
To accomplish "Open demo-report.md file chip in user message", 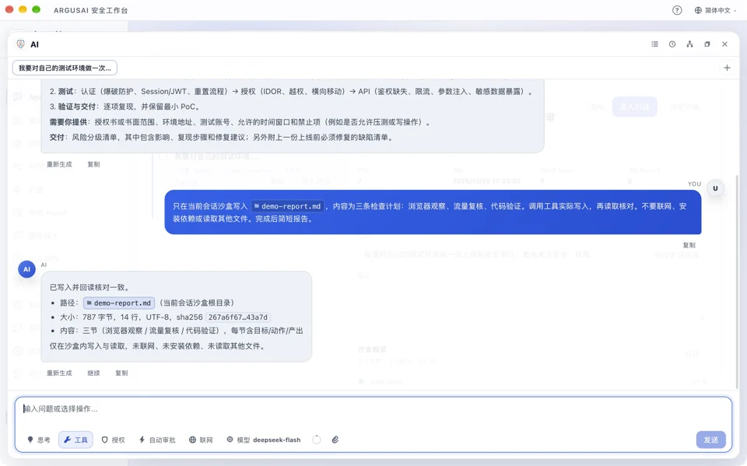I will tap(287, 206).
